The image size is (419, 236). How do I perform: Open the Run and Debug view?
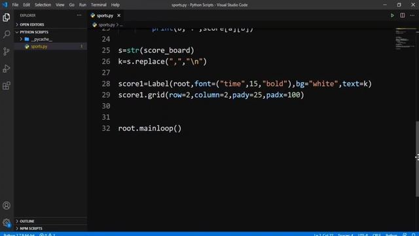click(7, 68)
